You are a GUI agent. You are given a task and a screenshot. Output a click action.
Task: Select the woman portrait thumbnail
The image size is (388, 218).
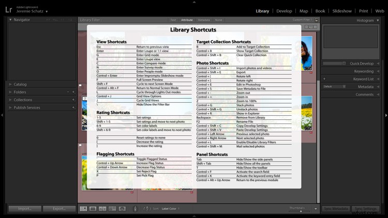[307, 53]
